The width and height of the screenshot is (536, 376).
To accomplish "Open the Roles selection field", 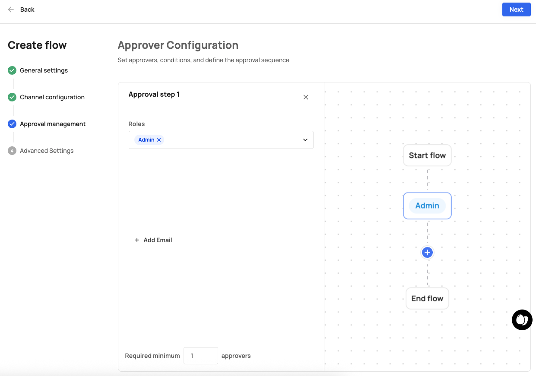I will point(233,140).
